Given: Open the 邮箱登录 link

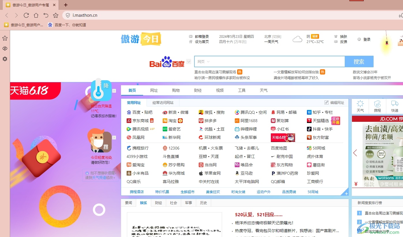Looking at the screenshot, I should [x=202, y=37].
